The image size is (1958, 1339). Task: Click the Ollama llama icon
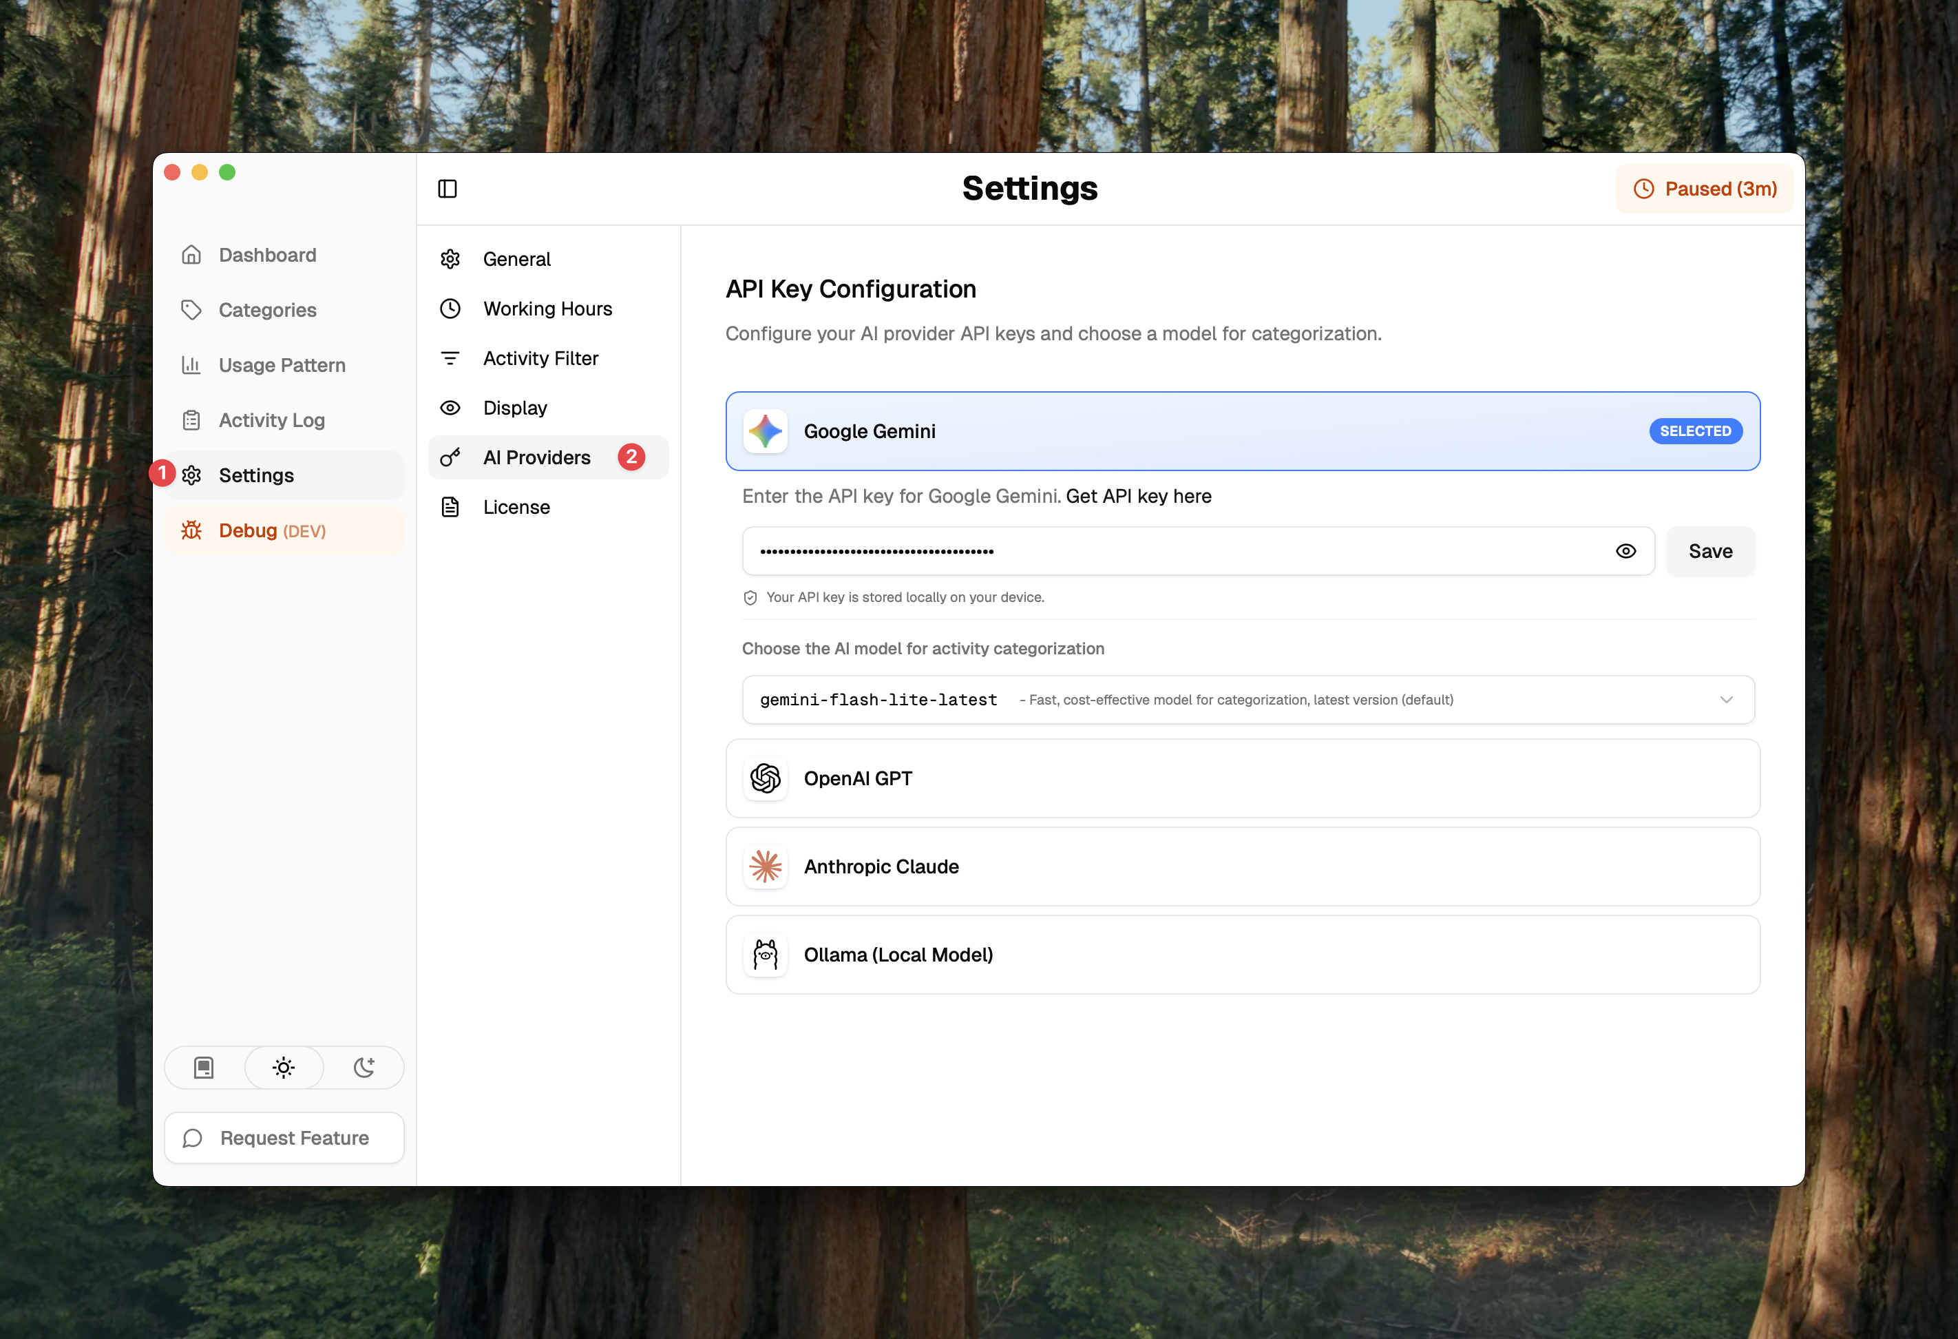click(x=765, y=955)
